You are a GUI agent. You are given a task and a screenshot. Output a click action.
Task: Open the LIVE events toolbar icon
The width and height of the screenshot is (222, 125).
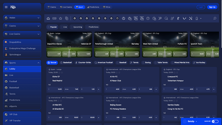tap(54, 19)
